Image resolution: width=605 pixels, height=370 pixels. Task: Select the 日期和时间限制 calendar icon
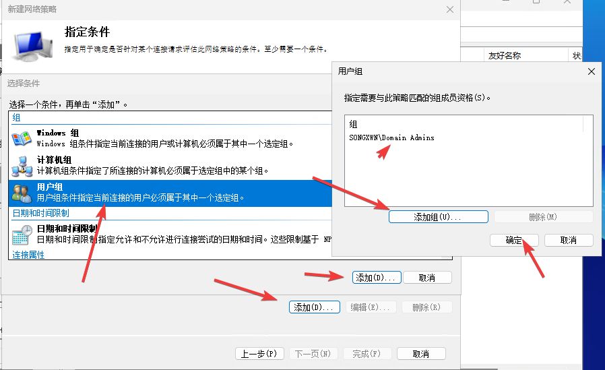pos(22,234)
